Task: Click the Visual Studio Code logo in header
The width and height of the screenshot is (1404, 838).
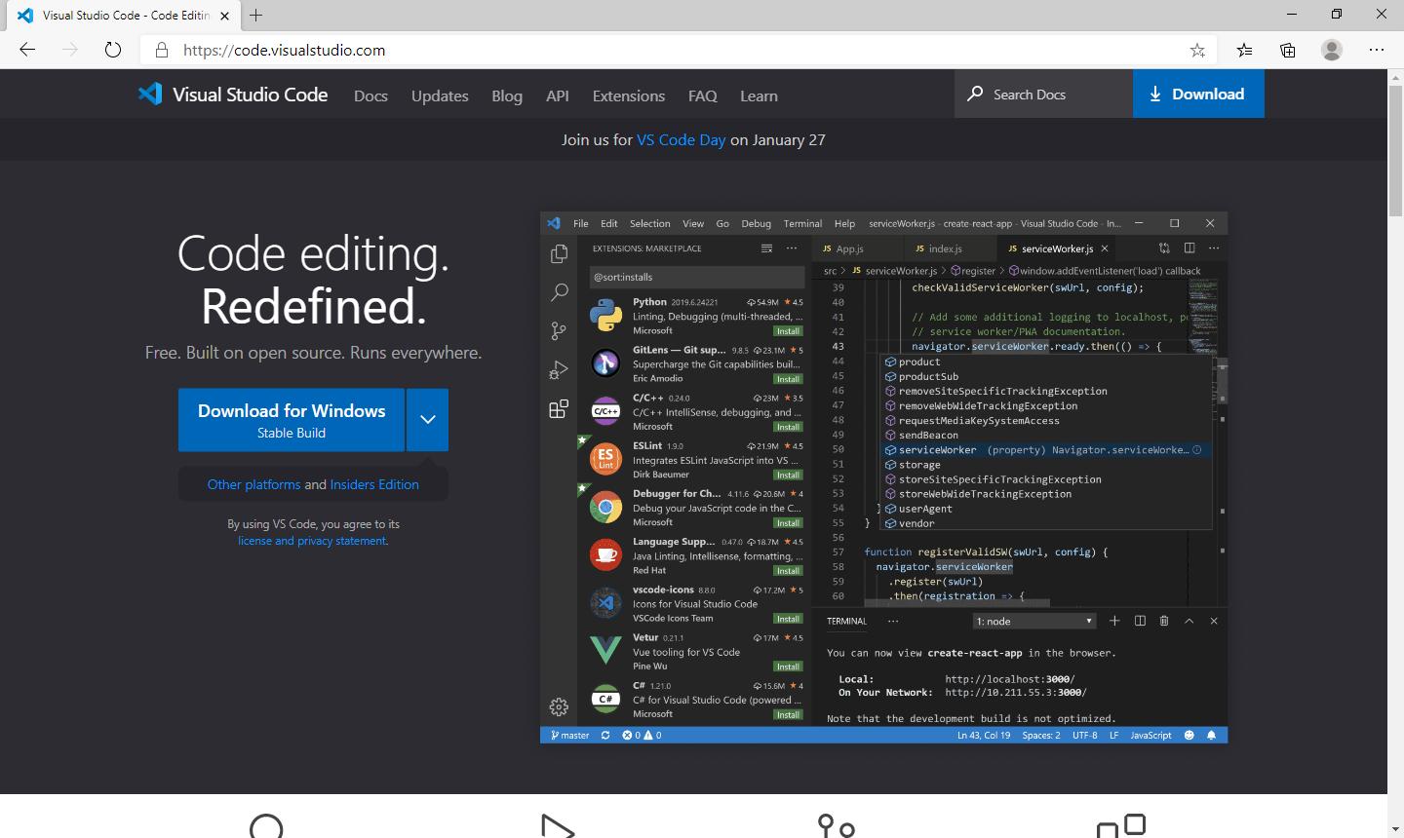Action: coord(233,95)
